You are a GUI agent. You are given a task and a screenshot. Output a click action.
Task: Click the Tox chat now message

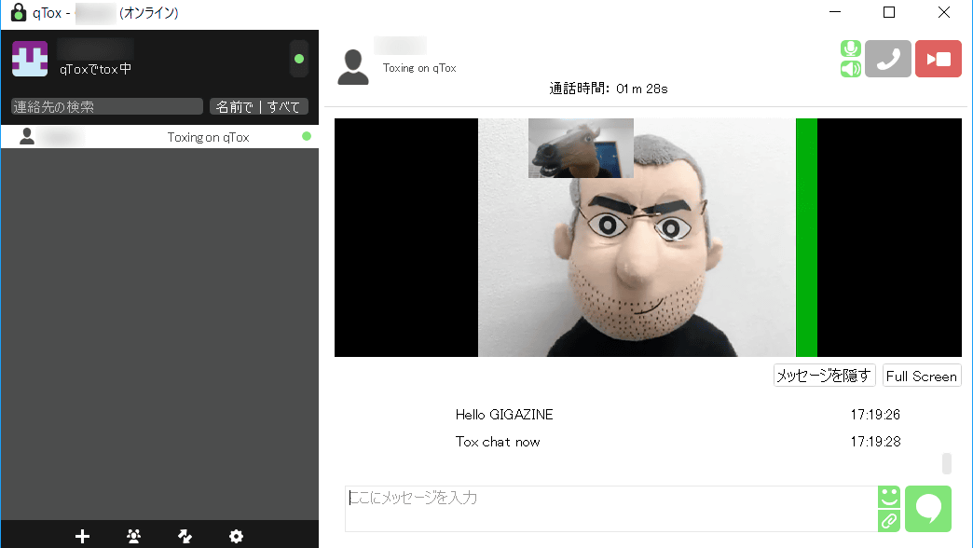tap(498, 442)
